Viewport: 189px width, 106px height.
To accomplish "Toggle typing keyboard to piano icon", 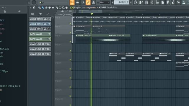I will click(x=72, y=2).
